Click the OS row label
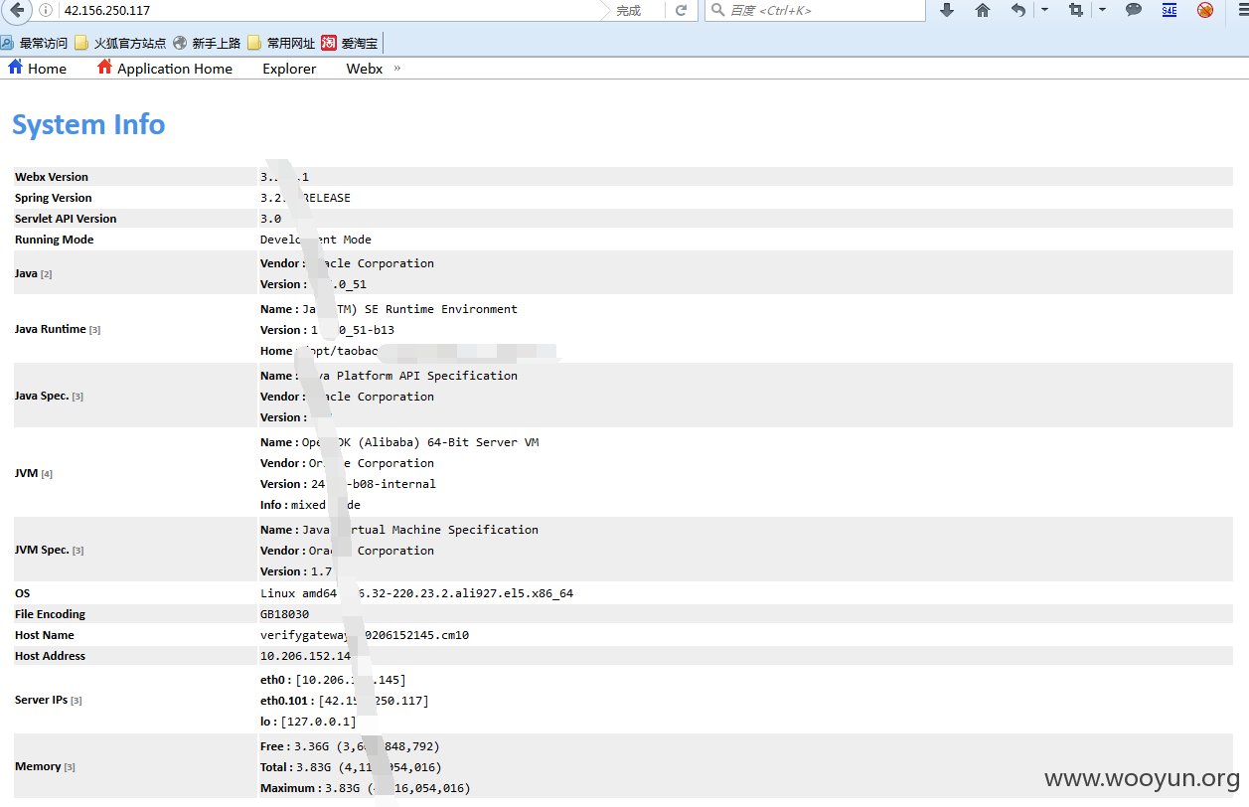 [x=22, y=593]
